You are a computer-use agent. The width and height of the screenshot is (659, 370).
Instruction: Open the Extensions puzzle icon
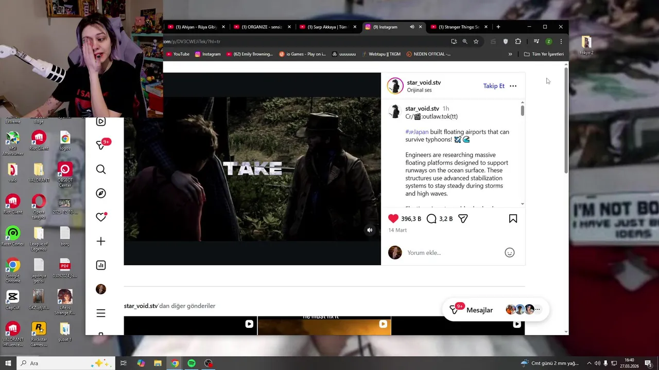coord(518,42)
